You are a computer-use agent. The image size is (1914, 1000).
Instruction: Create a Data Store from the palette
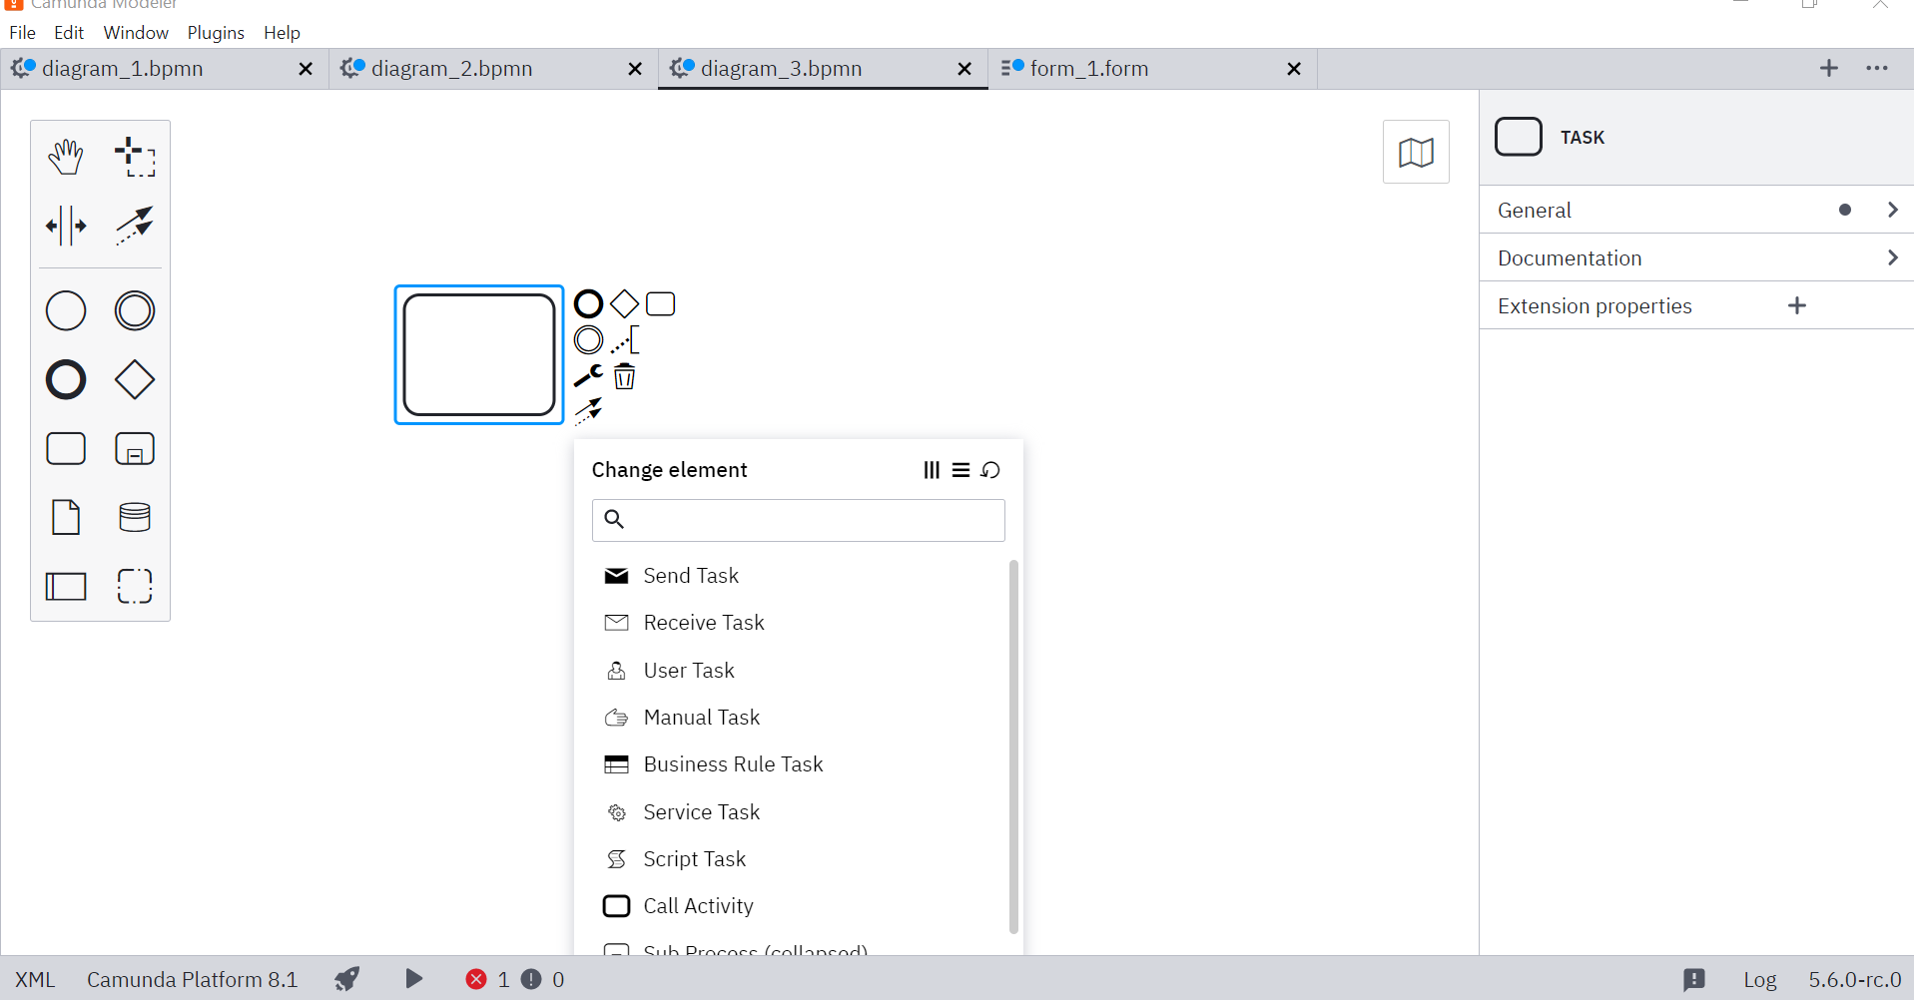[135, 517]
